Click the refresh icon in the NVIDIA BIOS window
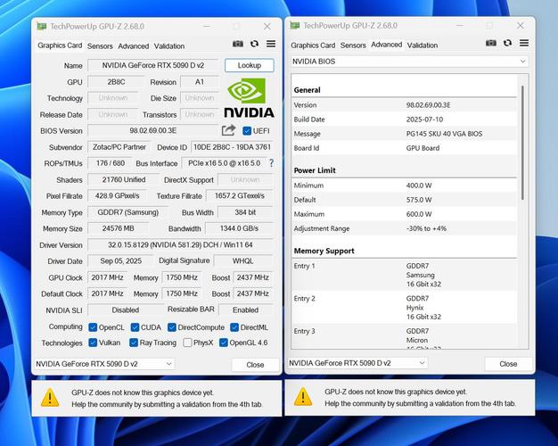 coord(507,44)
